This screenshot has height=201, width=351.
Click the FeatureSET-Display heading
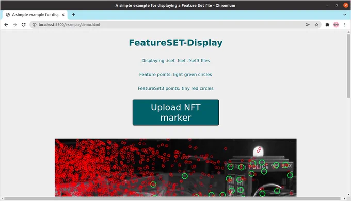coord(176,43)
